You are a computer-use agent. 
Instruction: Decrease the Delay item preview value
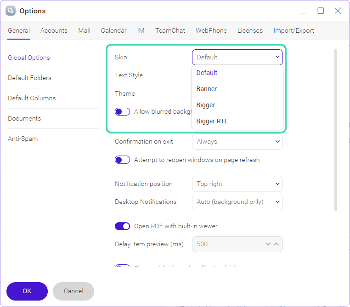(x=268, y=244)
